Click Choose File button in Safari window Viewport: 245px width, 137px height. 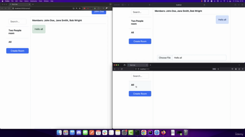coord(165,57)
